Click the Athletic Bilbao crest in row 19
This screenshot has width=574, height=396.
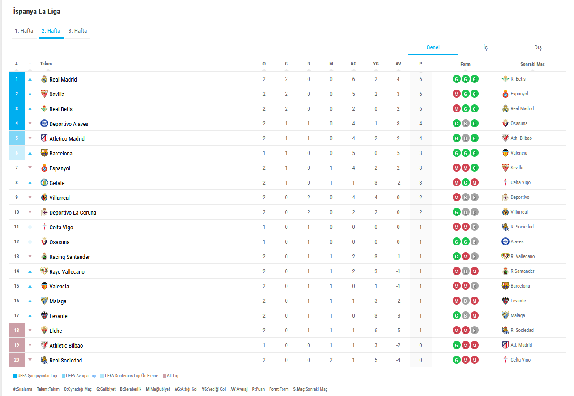pyautogui.click(x=44, y=345)
